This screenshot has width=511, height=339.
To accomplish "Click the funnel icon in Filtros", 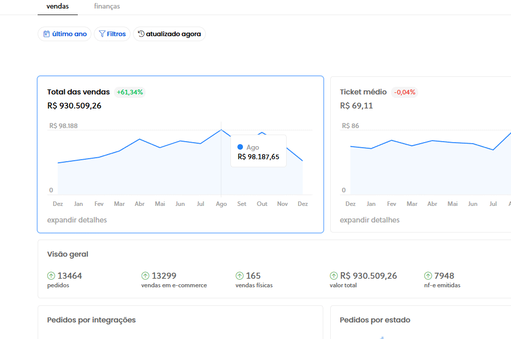I will pyautogui.click(x=102, y=34).
